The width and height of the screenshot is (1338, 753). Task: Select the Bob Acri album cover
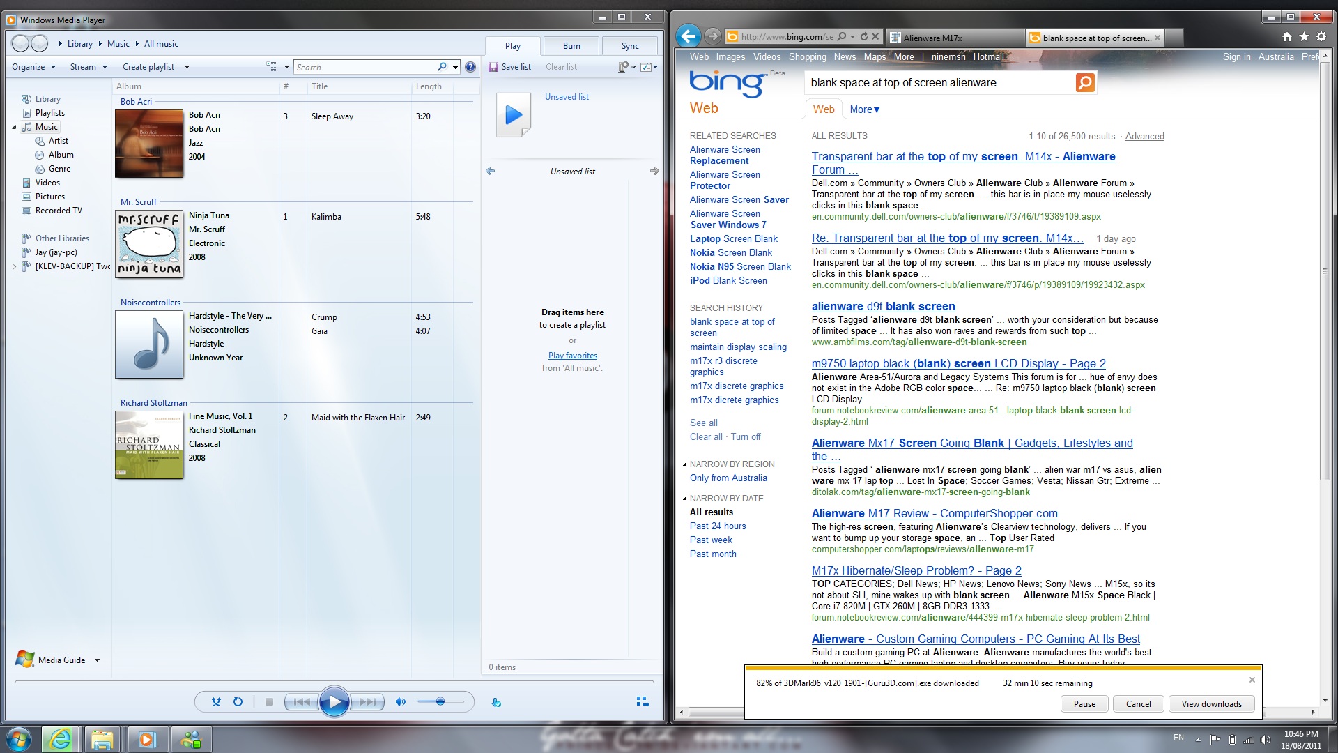[x=149, y=144]
